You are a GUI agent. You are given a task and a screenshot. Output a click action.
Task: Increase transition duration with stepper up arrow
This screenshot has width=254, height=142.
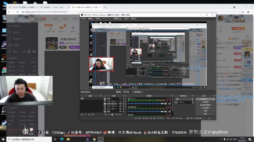tap(193, 102)
